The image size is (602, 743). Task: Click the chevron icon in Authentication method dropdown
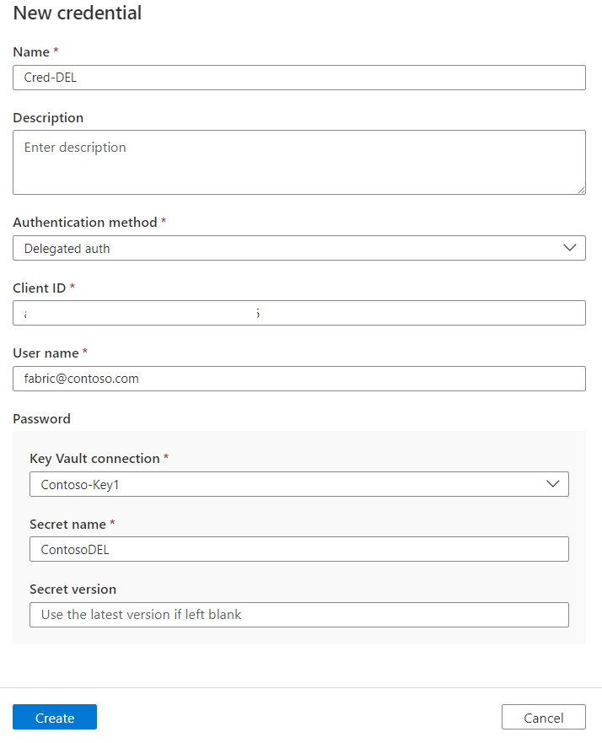[x=570, y=248]
